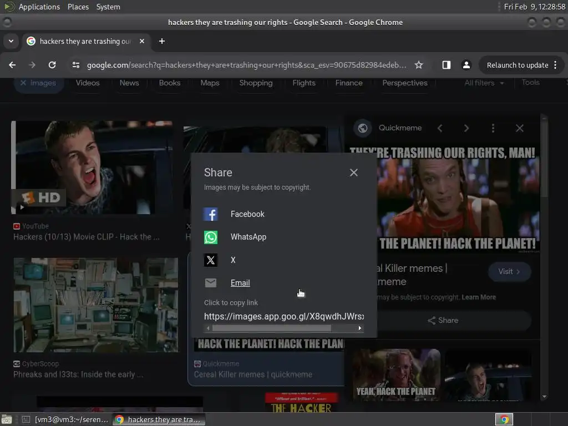Open the System menu
This screenshot has width=568, height=426.
(x=108, y=7)
